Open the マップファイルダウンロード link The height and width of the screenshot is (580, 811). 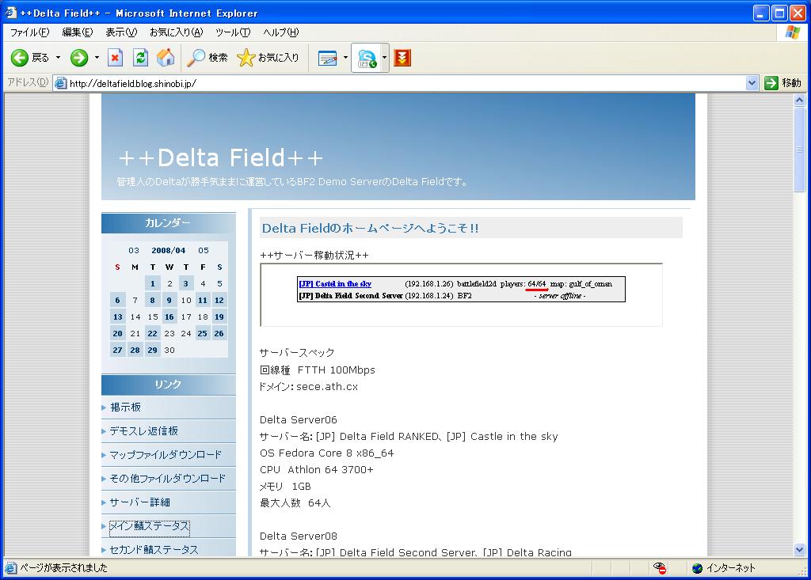pyautogui.click(x=166, y=455)
